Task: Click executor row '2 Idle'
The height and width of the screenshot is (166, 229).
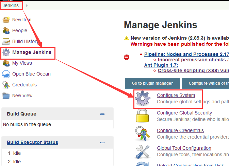Action: (x=14, y=162)
